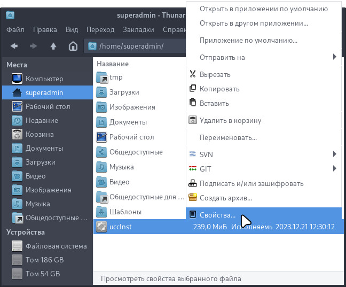Expand the Отправить на submenu arrow

click(x=334, y=57)
